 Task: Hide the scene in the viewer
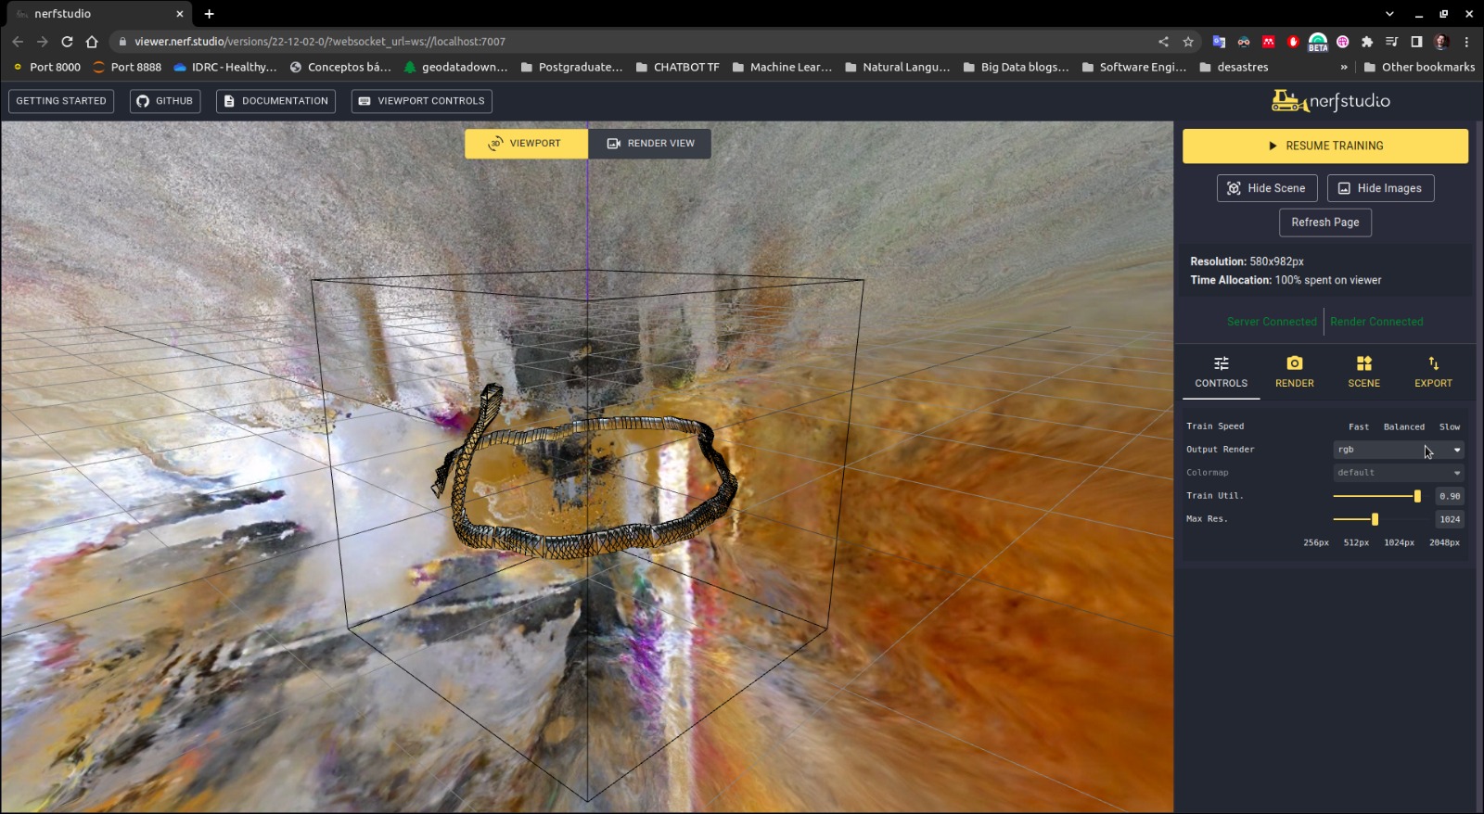(x=1266, y=188)
